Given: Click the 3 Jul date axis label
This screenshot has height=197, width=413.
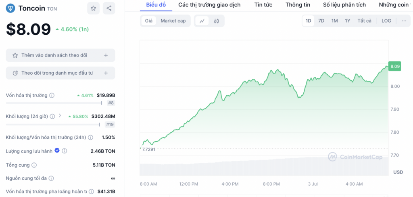Looking at the screenshot, I should (x=313, y=184).
